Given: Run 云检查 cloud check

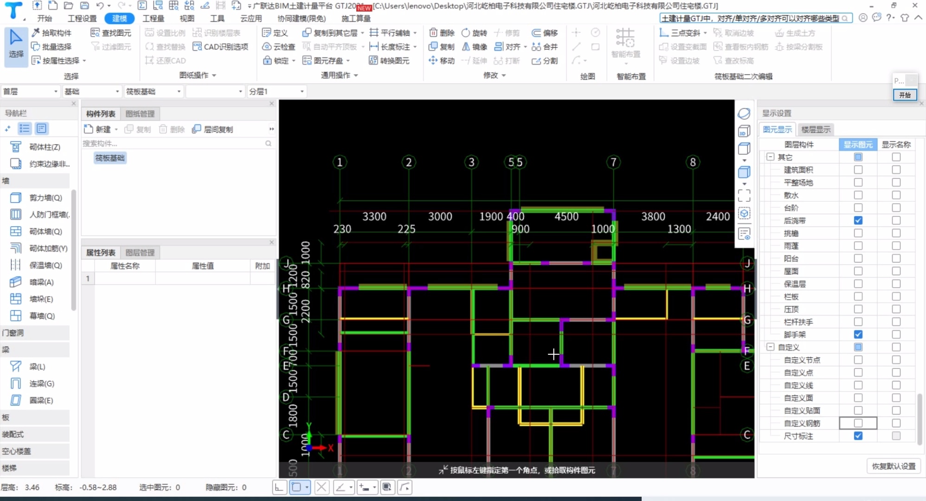Looking at the screenshot, I should pyautogui.click(x=278, y=47).
